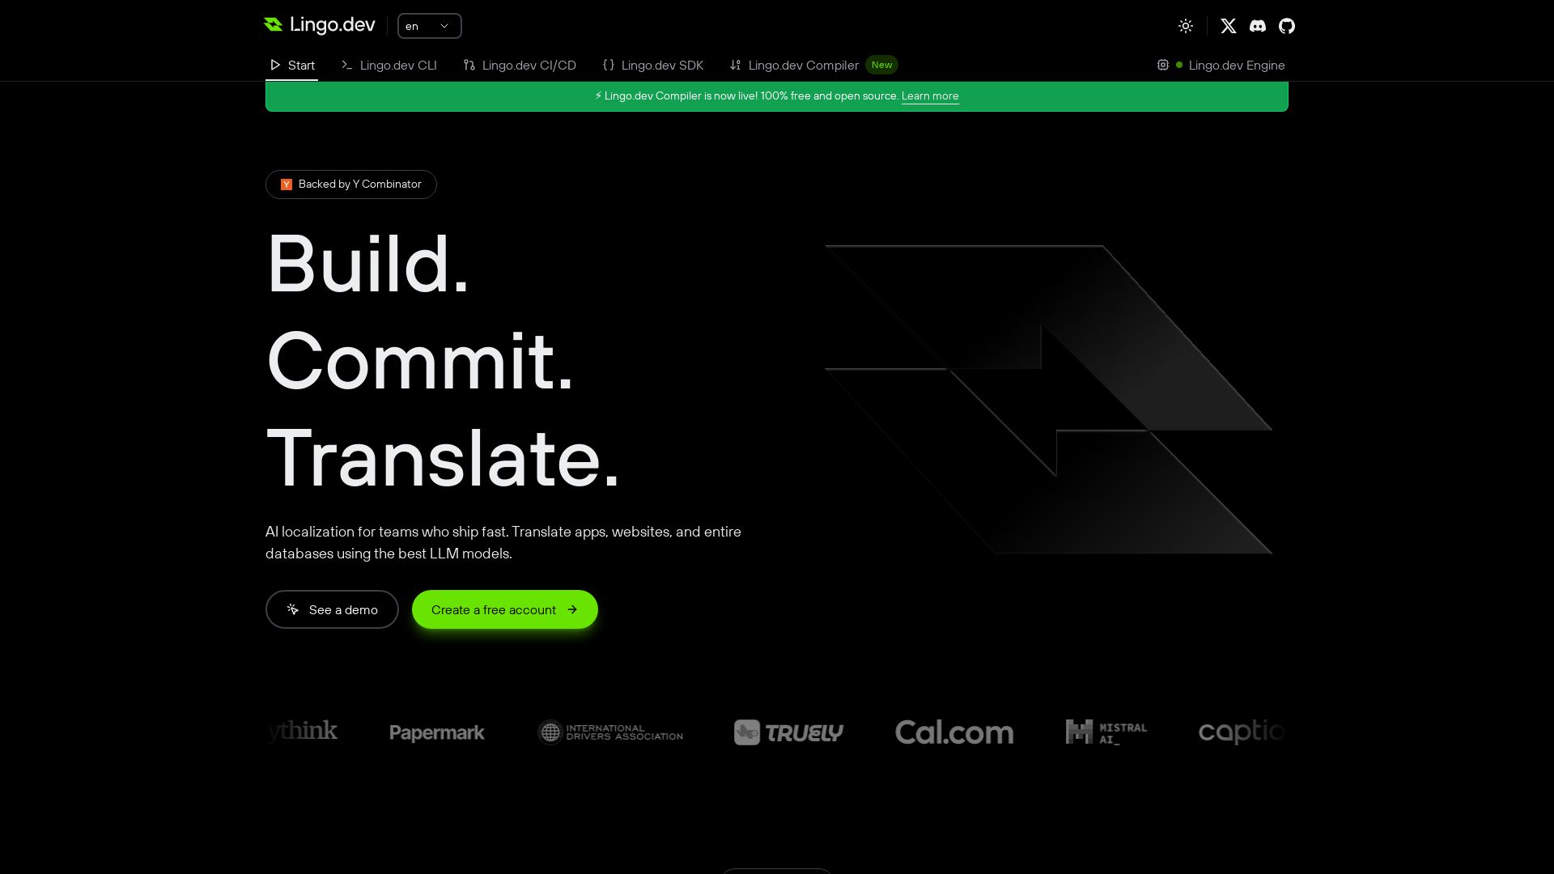Click the language selector chevron arrow
1554x874 pixels.
(x=444, y=26)
